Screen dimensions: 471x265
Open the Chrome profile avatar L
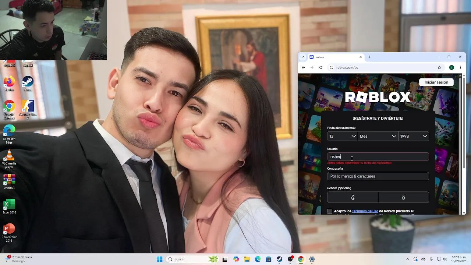(x=451, y=67)
